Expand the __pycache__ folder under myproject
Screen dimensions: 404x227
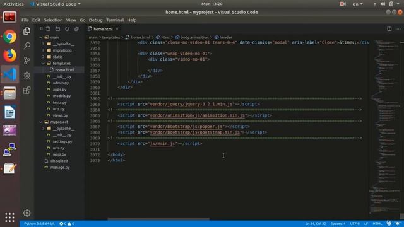point(44,129)
